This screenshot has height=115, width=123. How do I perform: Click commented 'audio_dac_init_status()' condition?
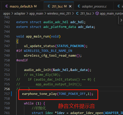coord(58,80)
